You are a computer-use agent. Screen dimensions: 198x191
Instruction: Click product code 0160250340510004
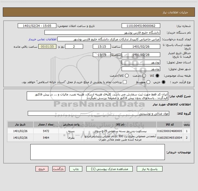pyautogui.click(x=170, y=138)
